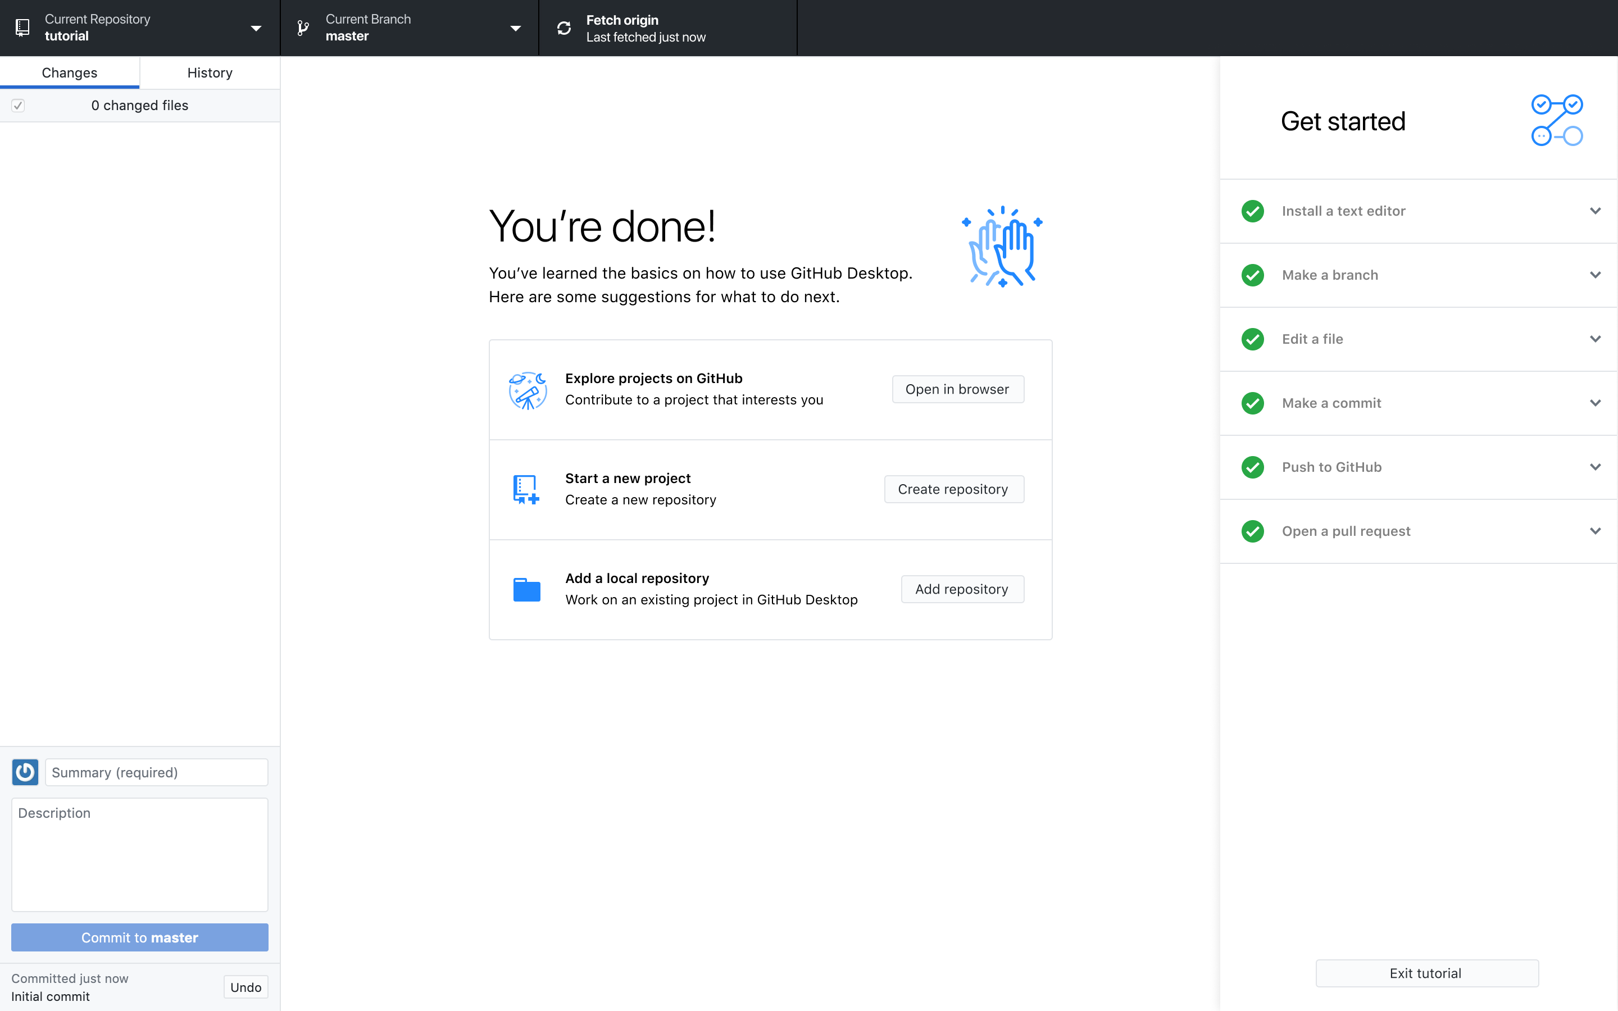Open the Current Branch dropdown
Image resolution: width=1618 pixels, height=1011 pixels.
516,28
